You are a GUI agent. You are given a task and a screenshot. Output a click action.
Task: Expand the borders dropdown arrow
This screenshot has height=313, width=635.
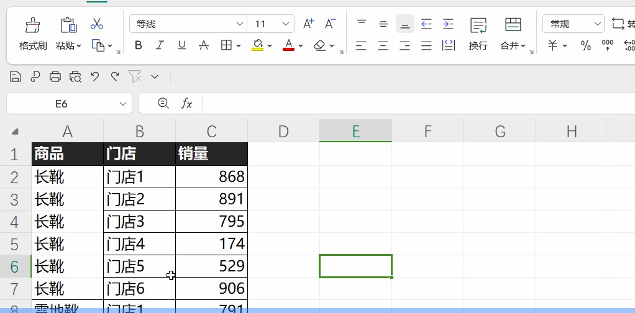(x=239, y=46)
